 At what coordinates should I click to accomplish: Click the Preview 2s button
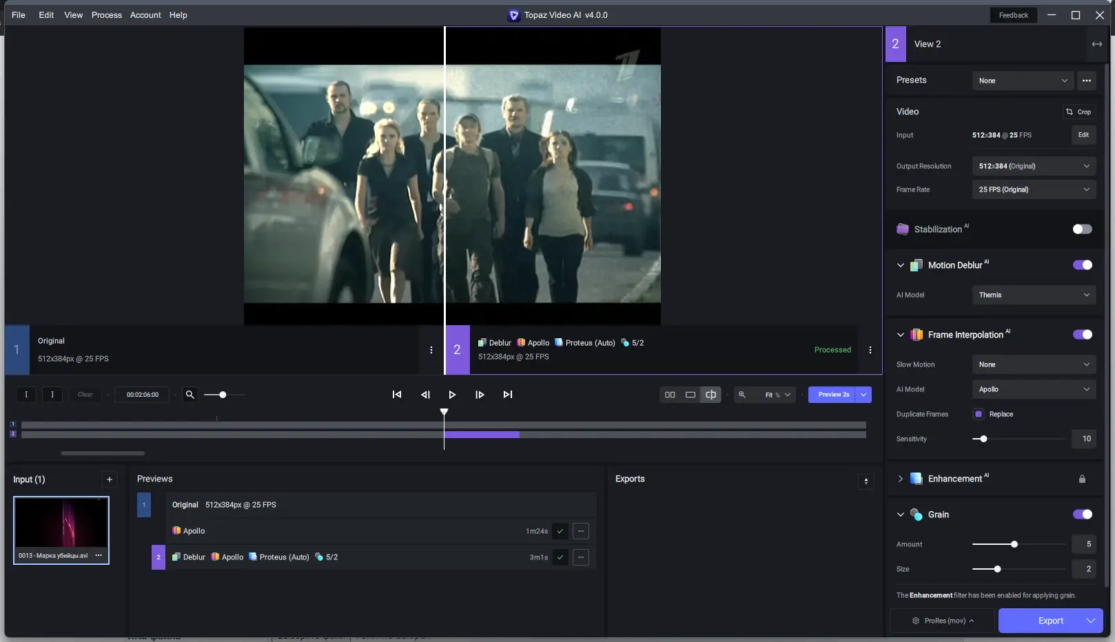832,395
